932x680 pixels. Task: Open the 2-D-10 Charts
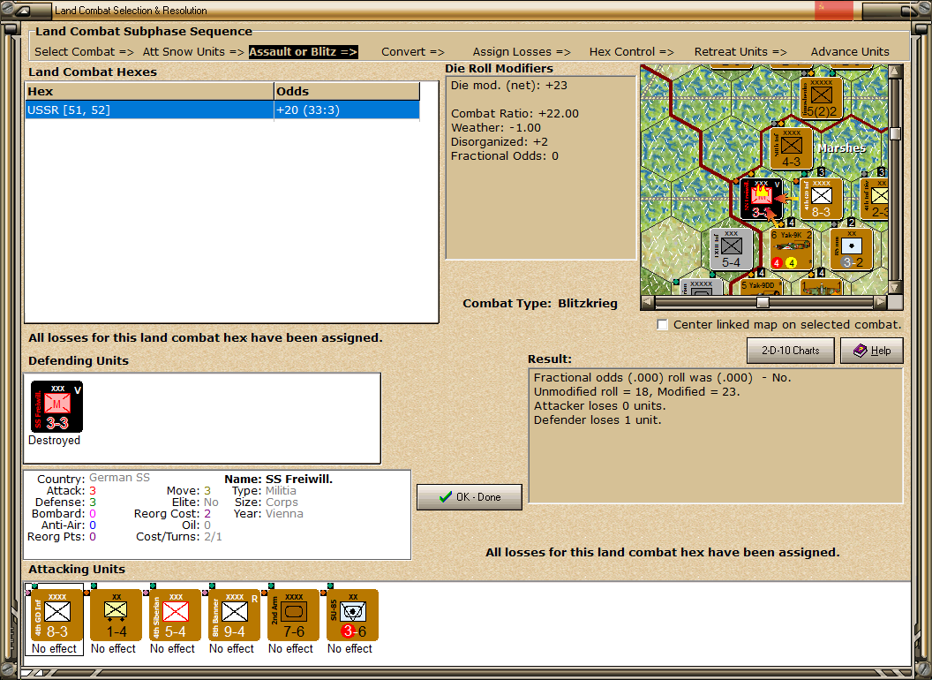791,351
